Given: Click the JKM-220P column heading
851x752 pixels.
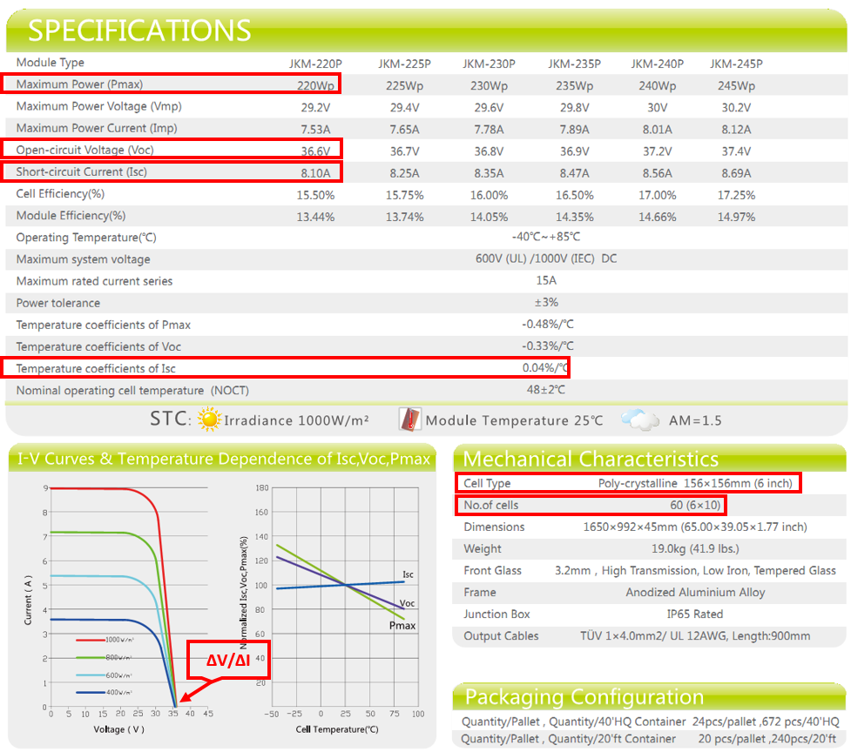Looking at the screenshot, I should 314,64.
